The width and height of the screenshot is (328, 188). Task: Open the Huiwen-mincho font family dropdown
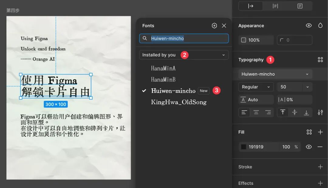coord(275,74)
